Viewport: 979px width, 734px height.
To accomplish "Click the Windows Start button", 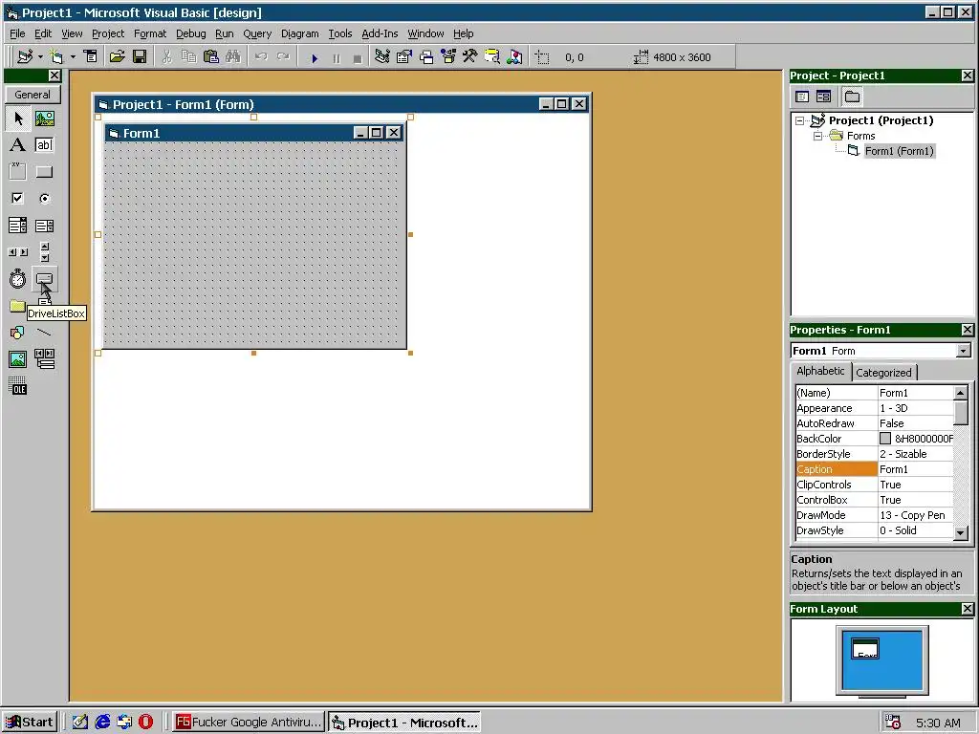I will [x=30, y=723].
